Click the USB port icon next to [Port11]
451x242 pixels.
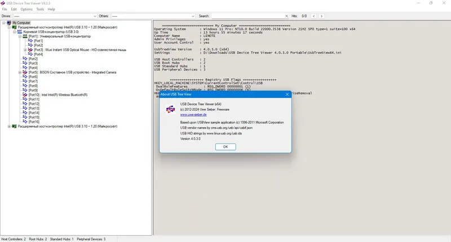click(25, 99)
